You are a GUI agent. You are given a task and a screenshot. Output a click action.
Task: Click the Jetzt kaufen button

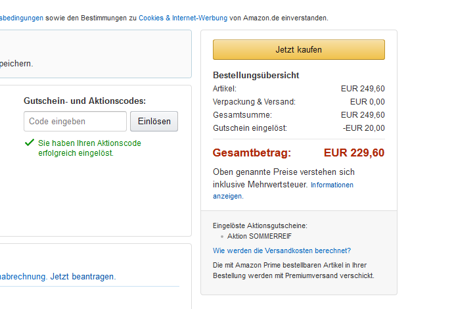(299, 49)
